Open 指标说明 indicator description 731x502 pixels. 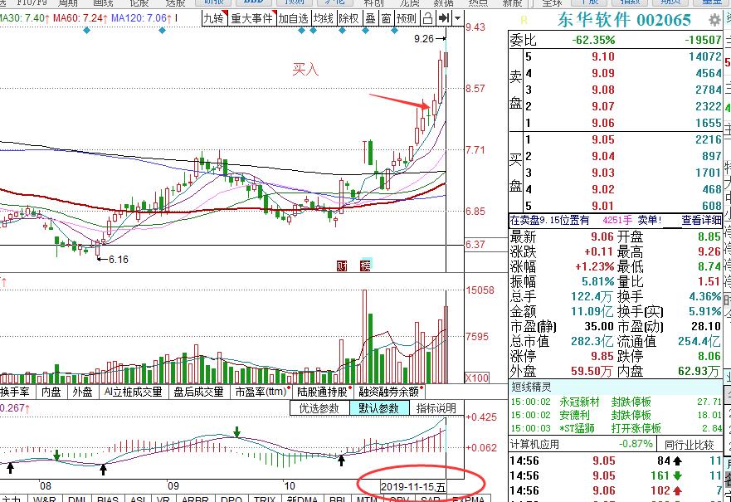click(x=436, y=408)
